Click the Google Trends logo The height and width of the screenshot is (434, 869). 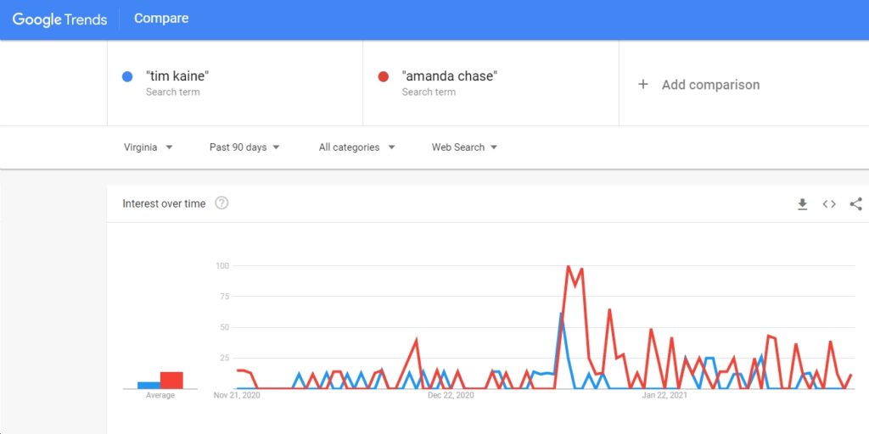(x=60, y=19)
